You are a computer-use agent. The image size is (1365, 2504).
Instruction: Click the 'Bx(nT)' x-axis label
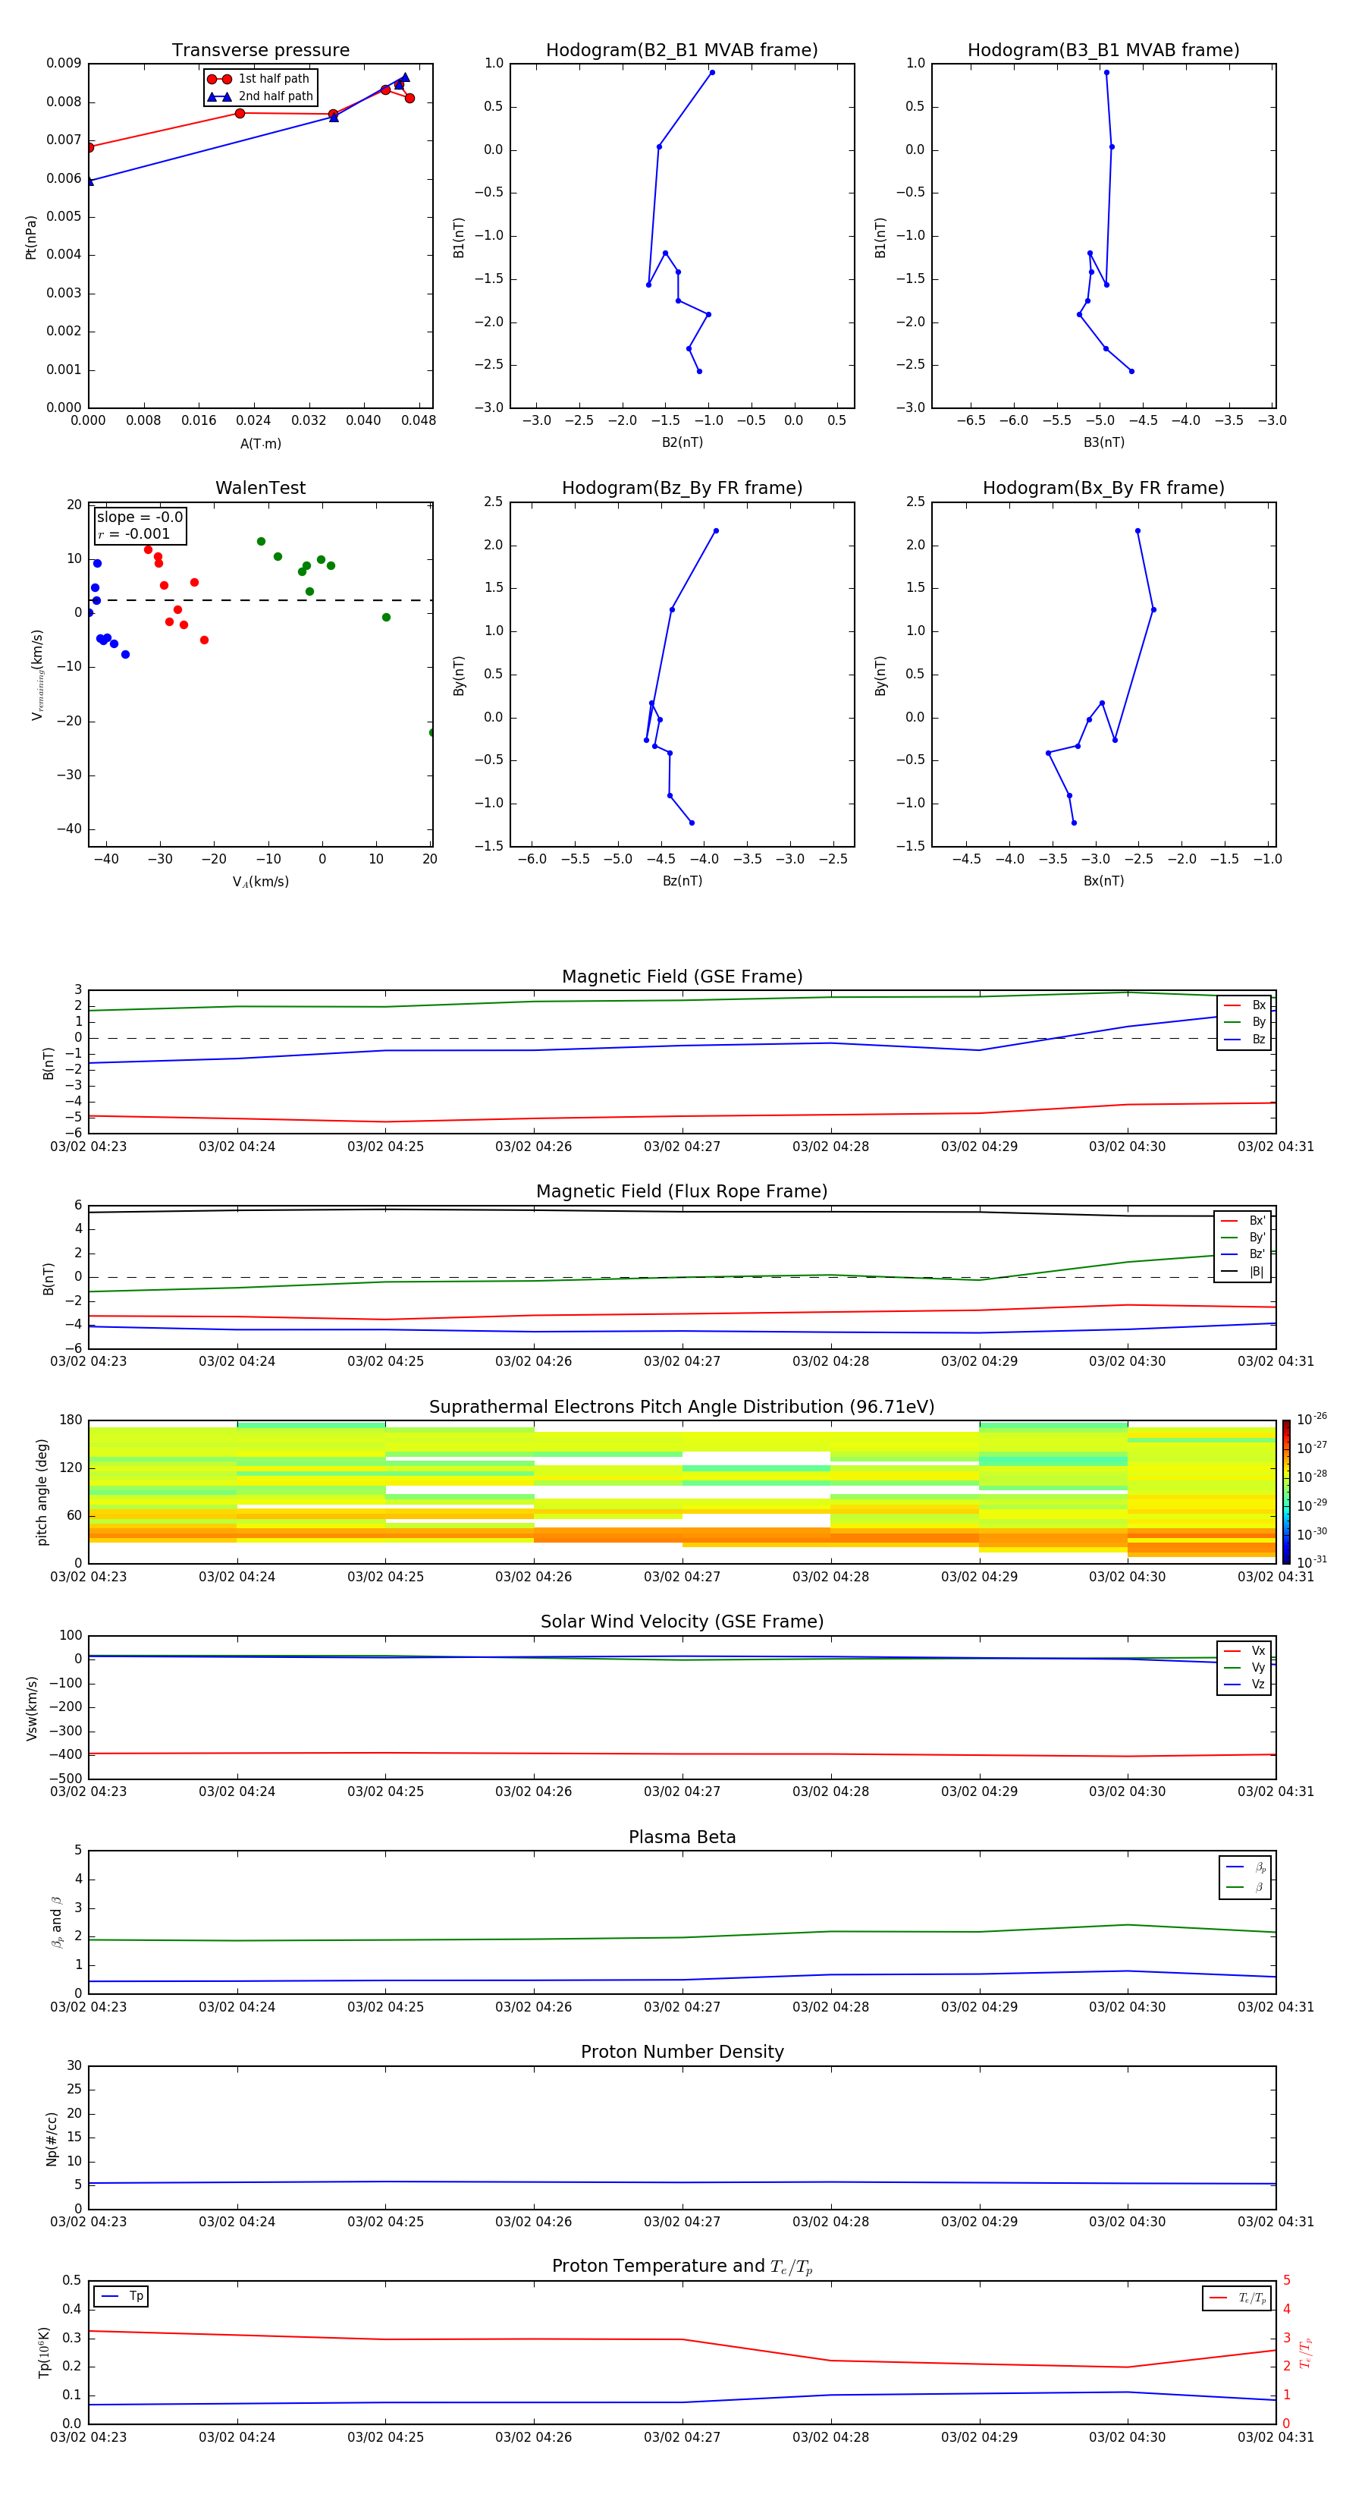coord(1103,881)
